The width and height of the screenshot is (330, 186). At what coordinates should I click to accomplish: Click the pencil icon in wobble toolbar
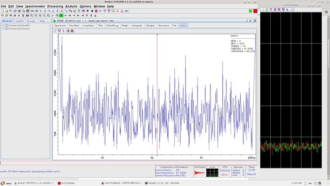coord(55,31)
